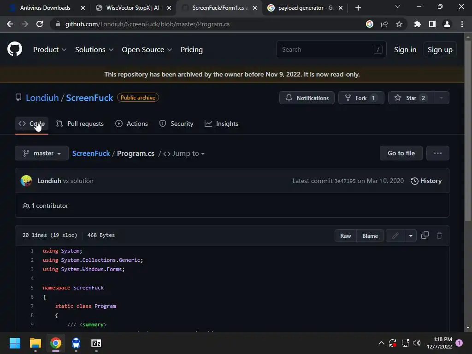This screenshot has width=472, height=354.
Task: Click Chrome icon in taskbar
Action: (56, 343)
